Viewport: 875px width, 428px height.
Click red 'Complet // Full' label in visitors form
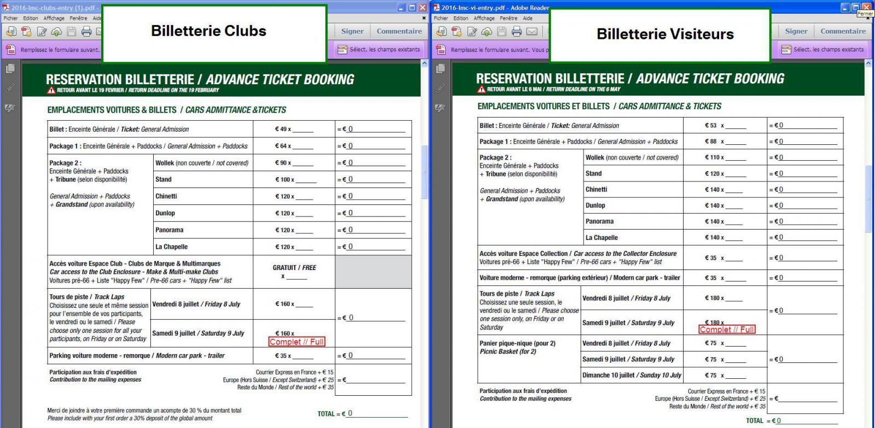click(727, 329)
